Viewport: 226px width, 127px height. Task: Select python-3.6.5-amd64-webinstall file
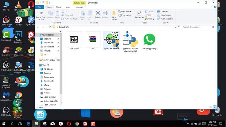130,42
